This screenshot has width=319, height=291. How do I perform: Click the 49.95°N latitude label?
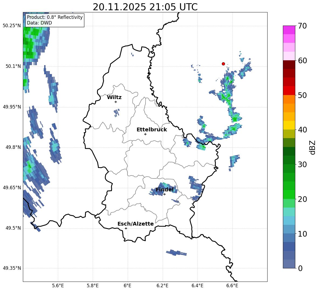(x=12, y=107)
